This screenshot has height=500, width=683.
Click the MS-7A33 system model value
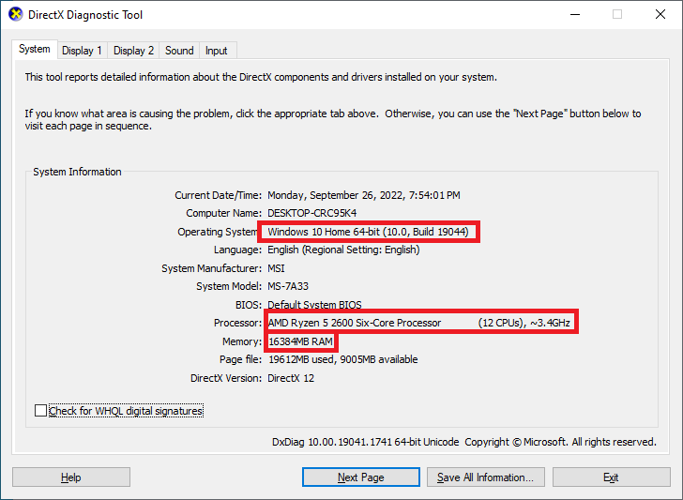click(289, 286)
